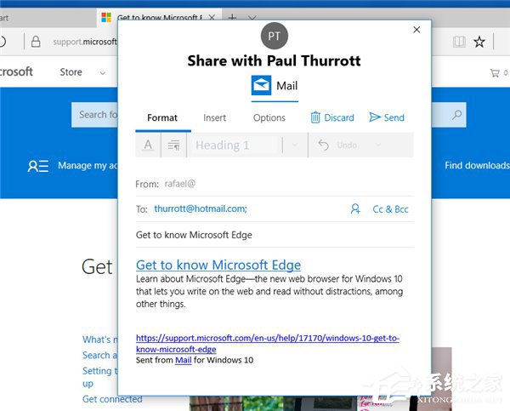Click the subject line field
Screen dimensions: 510x411
click(x=275, y=235)
